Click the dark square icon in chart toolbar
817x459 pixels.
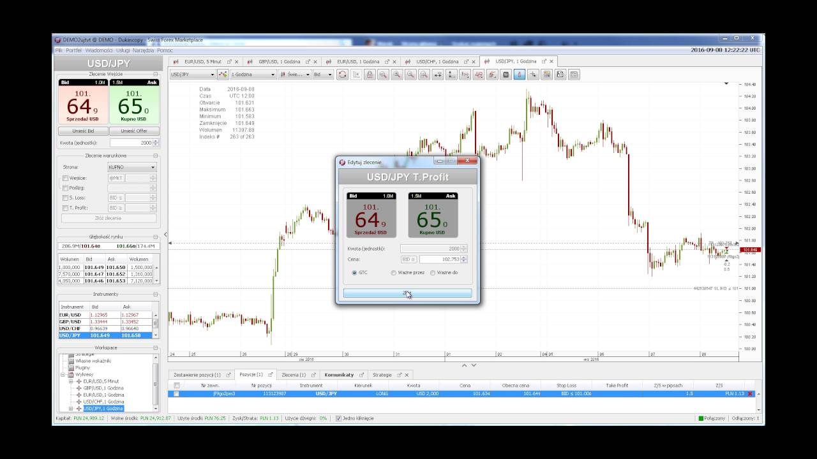point(506,75)
